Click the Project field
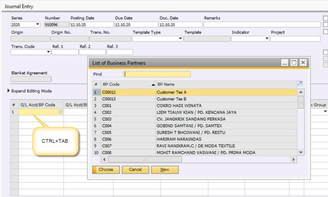Viewport: 328px width, 197px height. coord(295,38)
